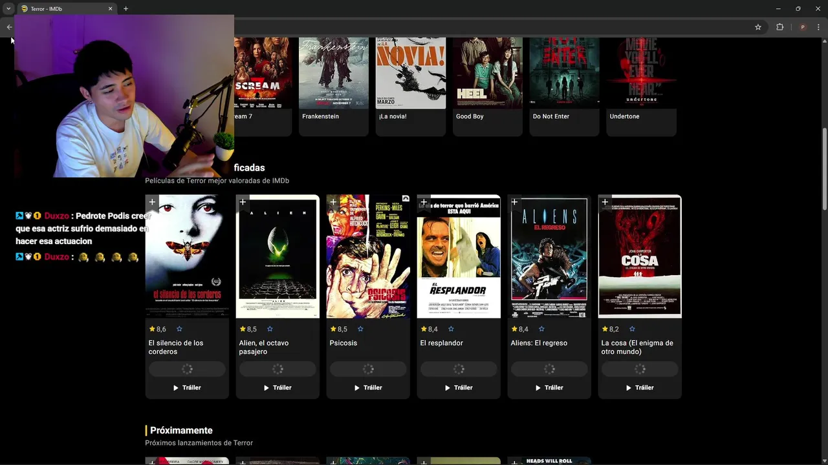Screen dimensions: 828x465
Task: Click loading button under La cosa
Action: (640, 369)
